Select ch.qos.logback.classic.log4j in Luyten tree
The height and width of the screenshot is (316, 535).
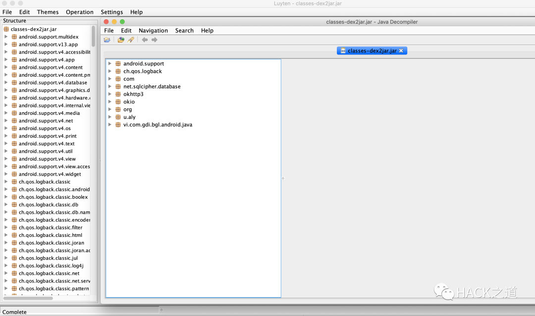coord(51,266)
